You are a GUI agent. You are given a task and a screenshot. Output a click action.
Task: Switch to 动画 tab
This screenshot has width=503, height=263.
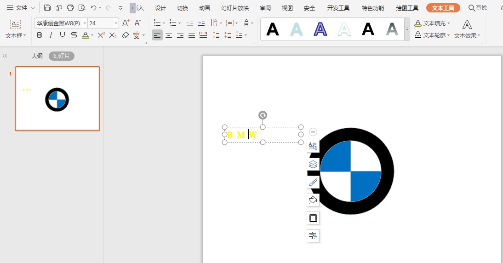tap(204, 8)
